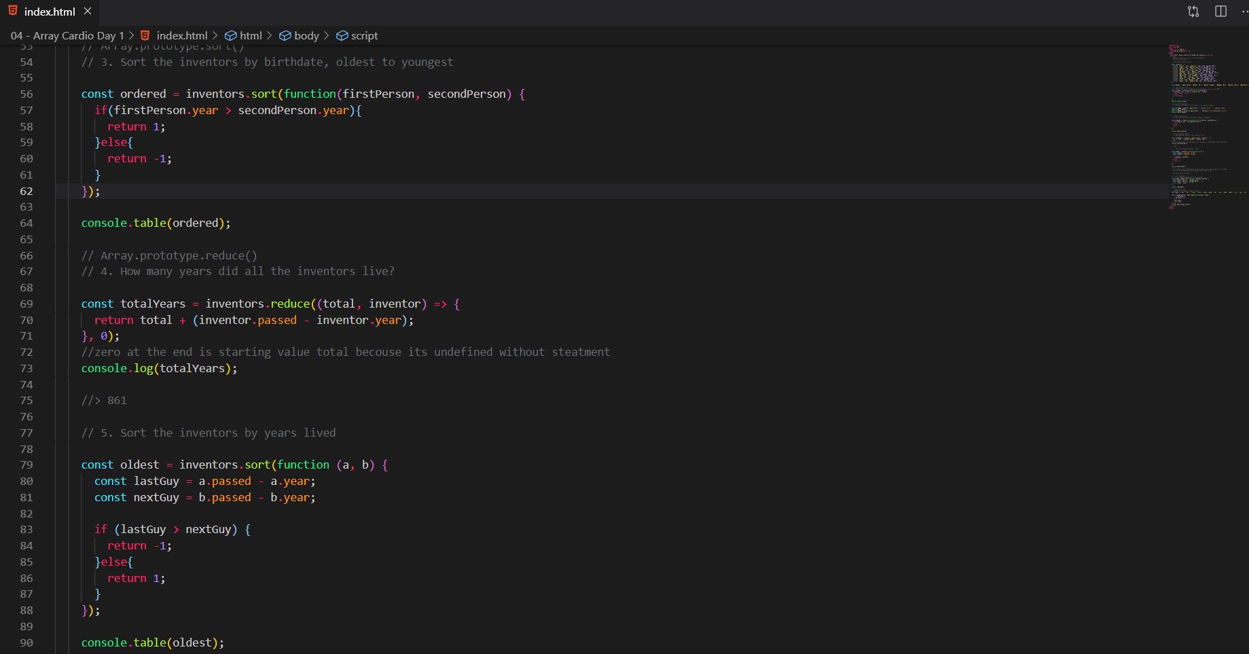This screenshot has height=654, width=1249.
Task: Click 'nextGuy' in line 81 declaration
Action: 156,497
